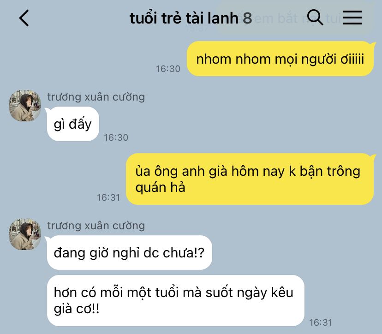Open the hamburger menu icon

pyautogui.click(x=352, y=18)
